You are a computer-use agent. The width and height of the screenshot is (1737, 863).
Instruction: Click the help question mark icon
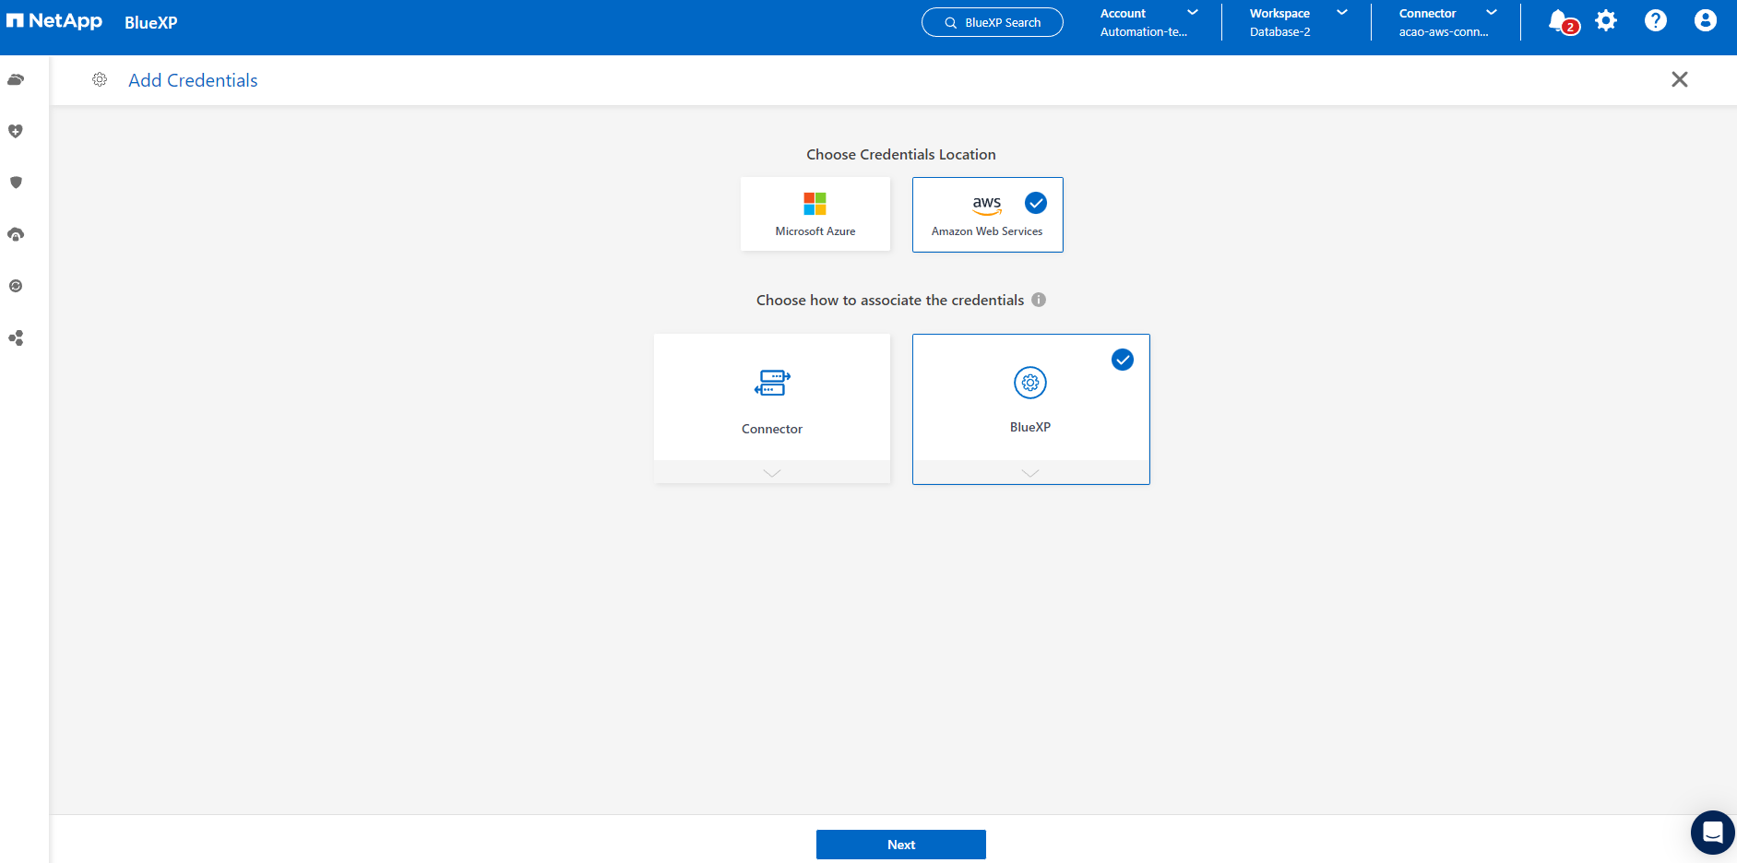click(1656, 21)
